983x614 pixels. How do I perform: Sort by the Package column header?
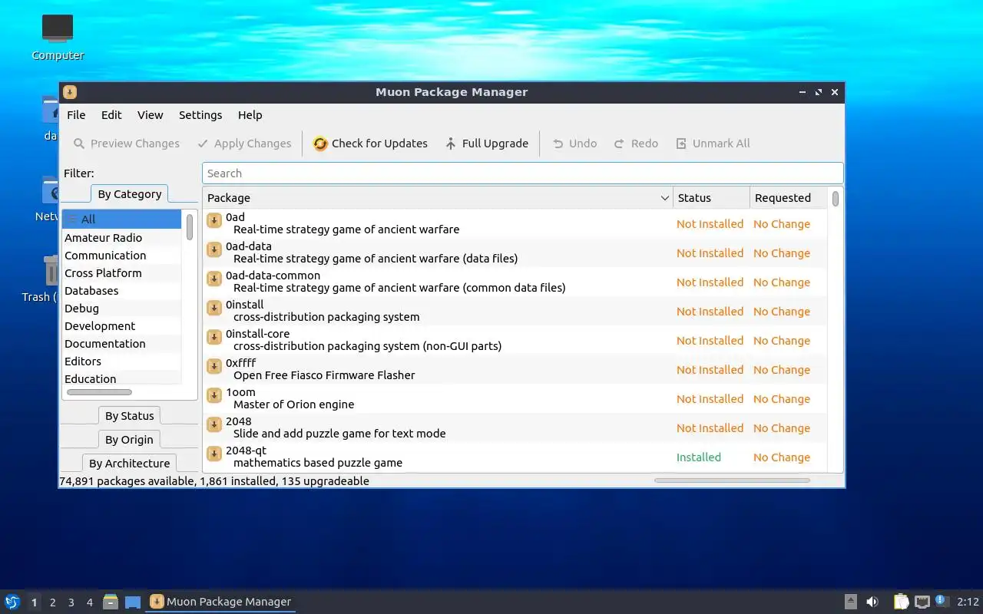[x=438, y=198]
